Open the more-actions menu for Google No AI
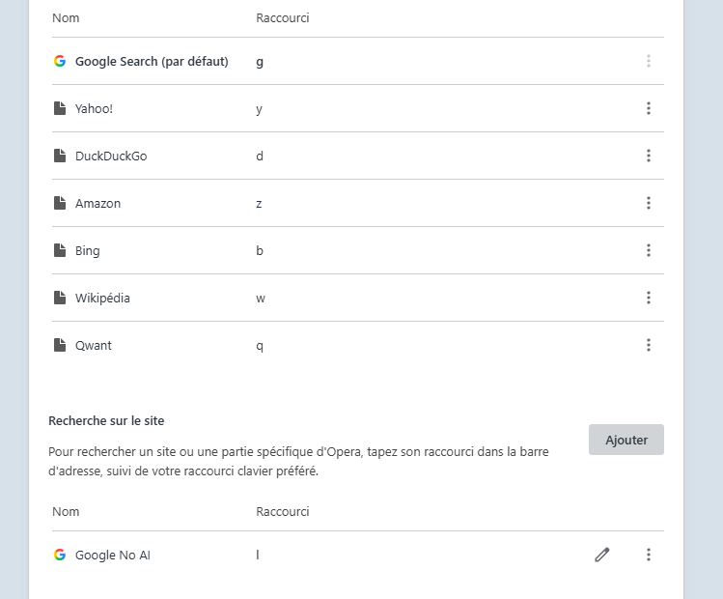Image resolution: width=723 pixels, height=599 pixels. point(649,555)
